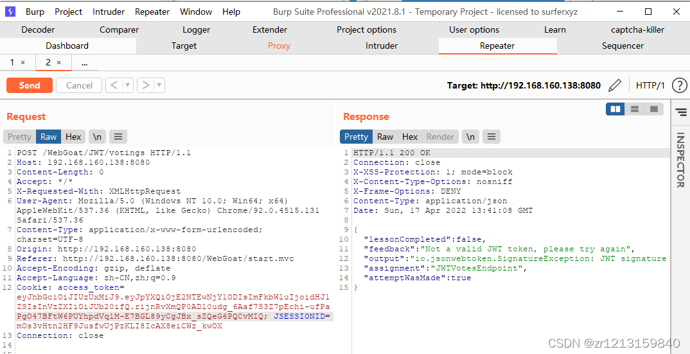This screenshot has width=690, height=354.
Task: Select side-by-side layout icon
Action: [615, 109]
